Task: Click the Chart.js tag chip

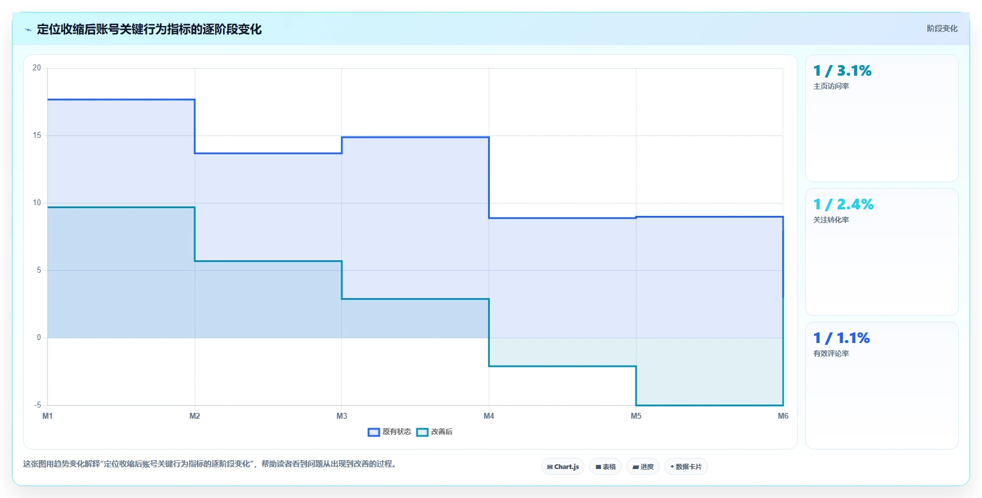Action: click(563, 467)
